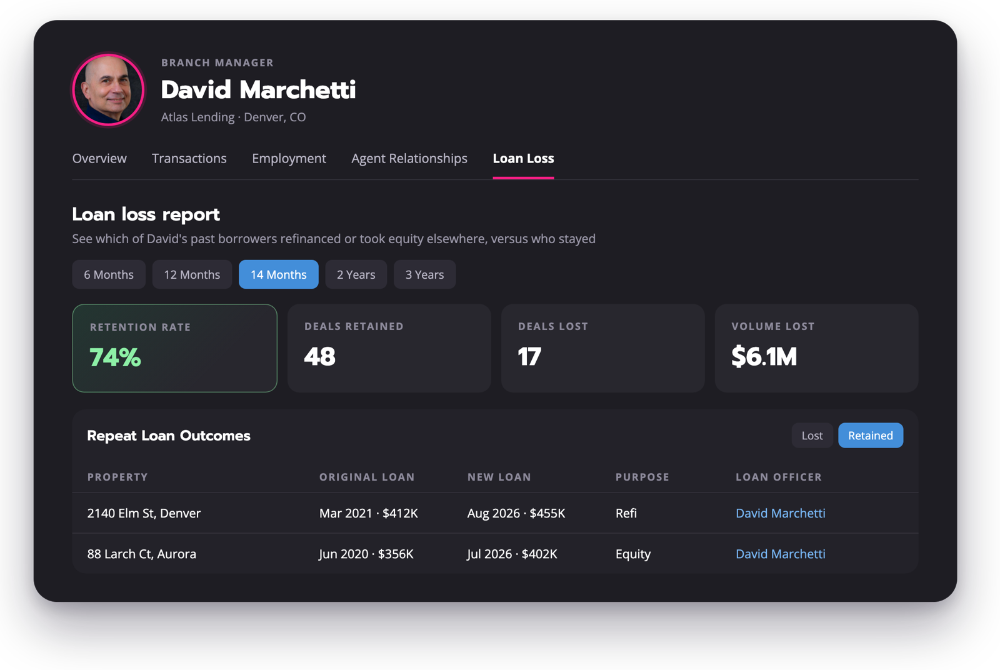
Task: Click the Volume Lost $6.1M card
Action: (817, 348)
